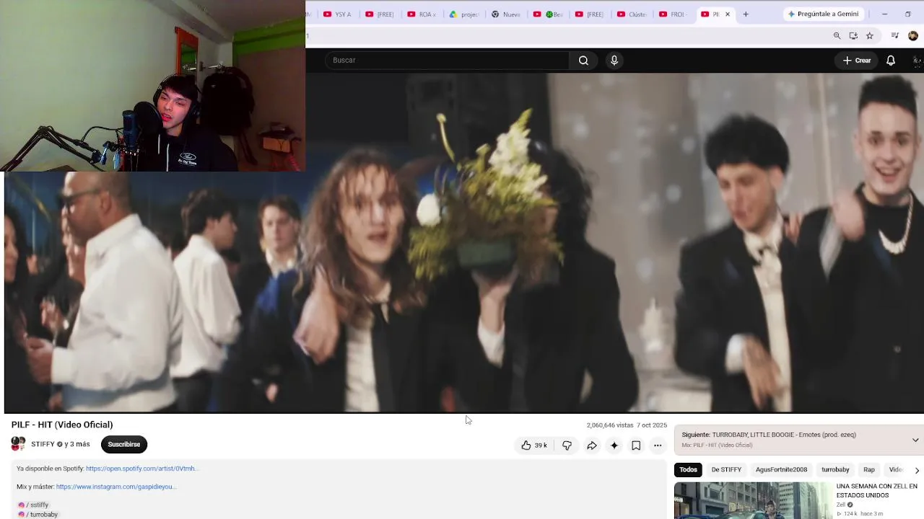Expand the Siguiente mix playlist panel
This screenshot has width=924, height=519.
(915, 440)
